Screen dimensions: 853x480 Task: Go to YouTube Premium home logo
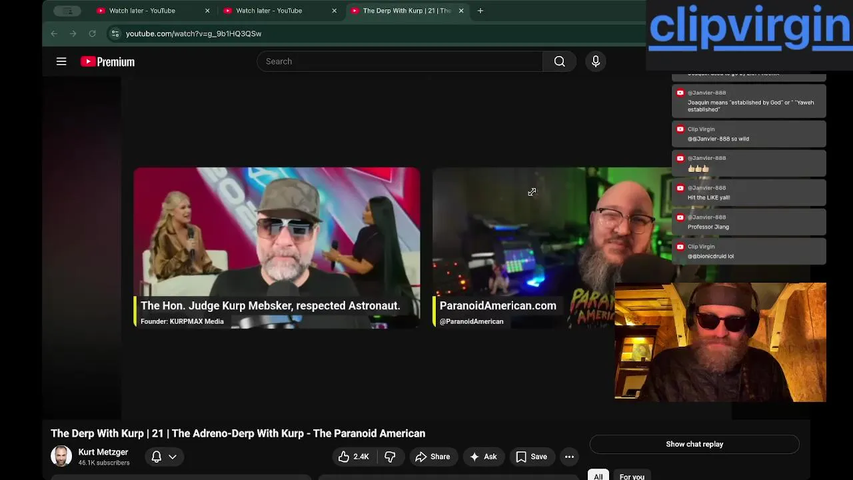pos(107,61)
